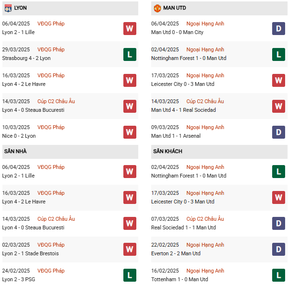Viewport: 288px width, 286px height.
Task: Click the LYON team header text
Action: [20, 8]
